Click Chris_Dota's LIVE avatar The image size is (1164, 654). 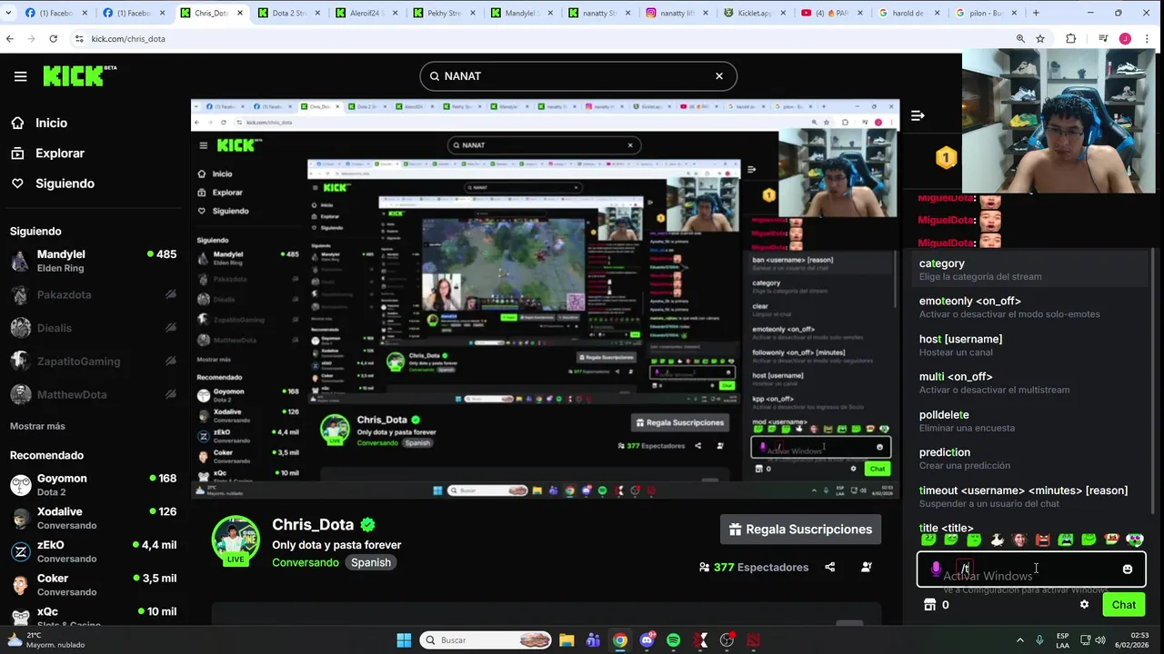(236, 541)
